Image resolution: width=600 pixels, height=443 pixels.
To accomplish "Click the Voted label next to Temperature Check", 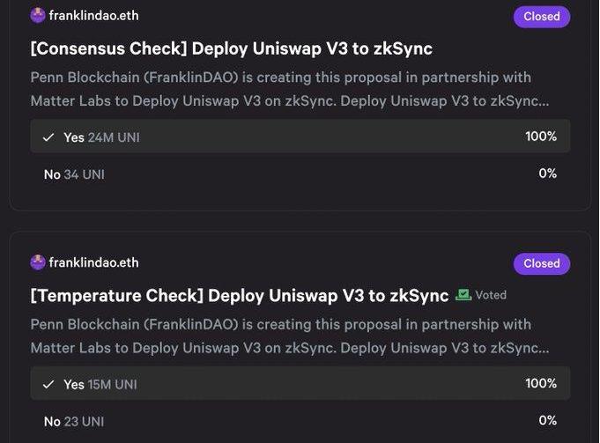I will (x=491, y=295).
